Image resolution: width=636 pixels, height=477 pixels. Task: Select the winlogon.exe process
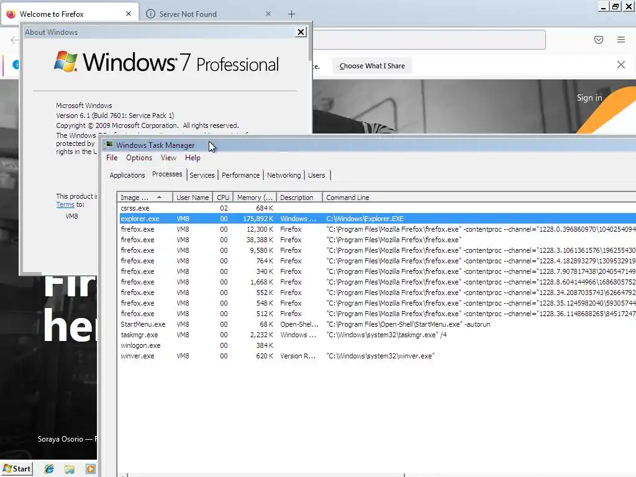377,345
